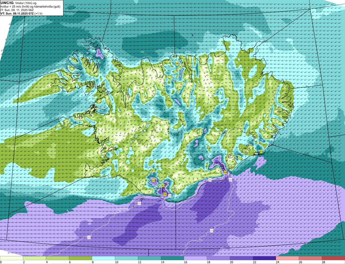This screenshot has height=264, width=345.
Task: Click legend scale number 16
Action: point(185,262)
